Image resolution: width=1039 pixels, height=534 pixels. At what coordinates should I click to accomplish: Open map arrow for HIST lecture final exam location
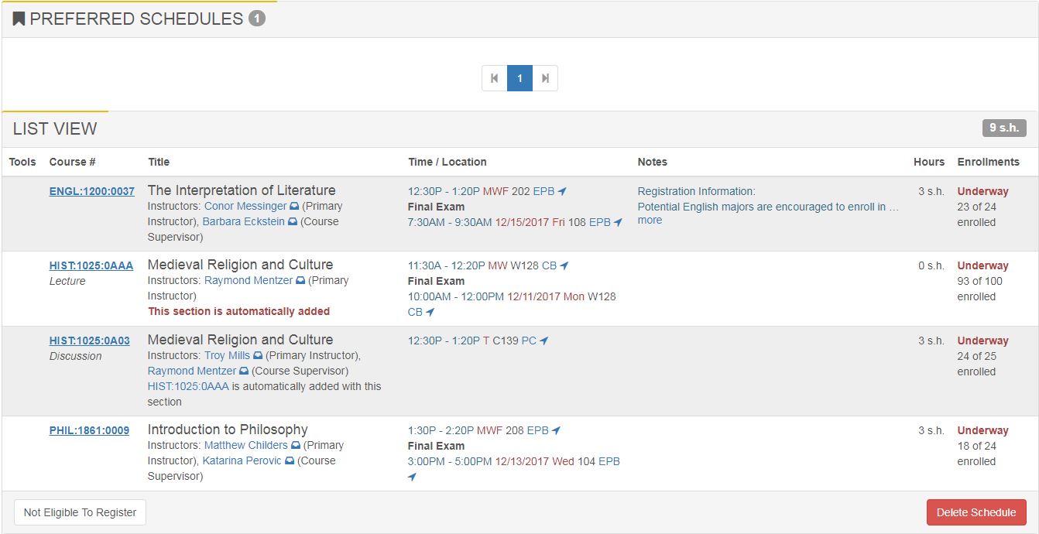(x=430, y=312)
